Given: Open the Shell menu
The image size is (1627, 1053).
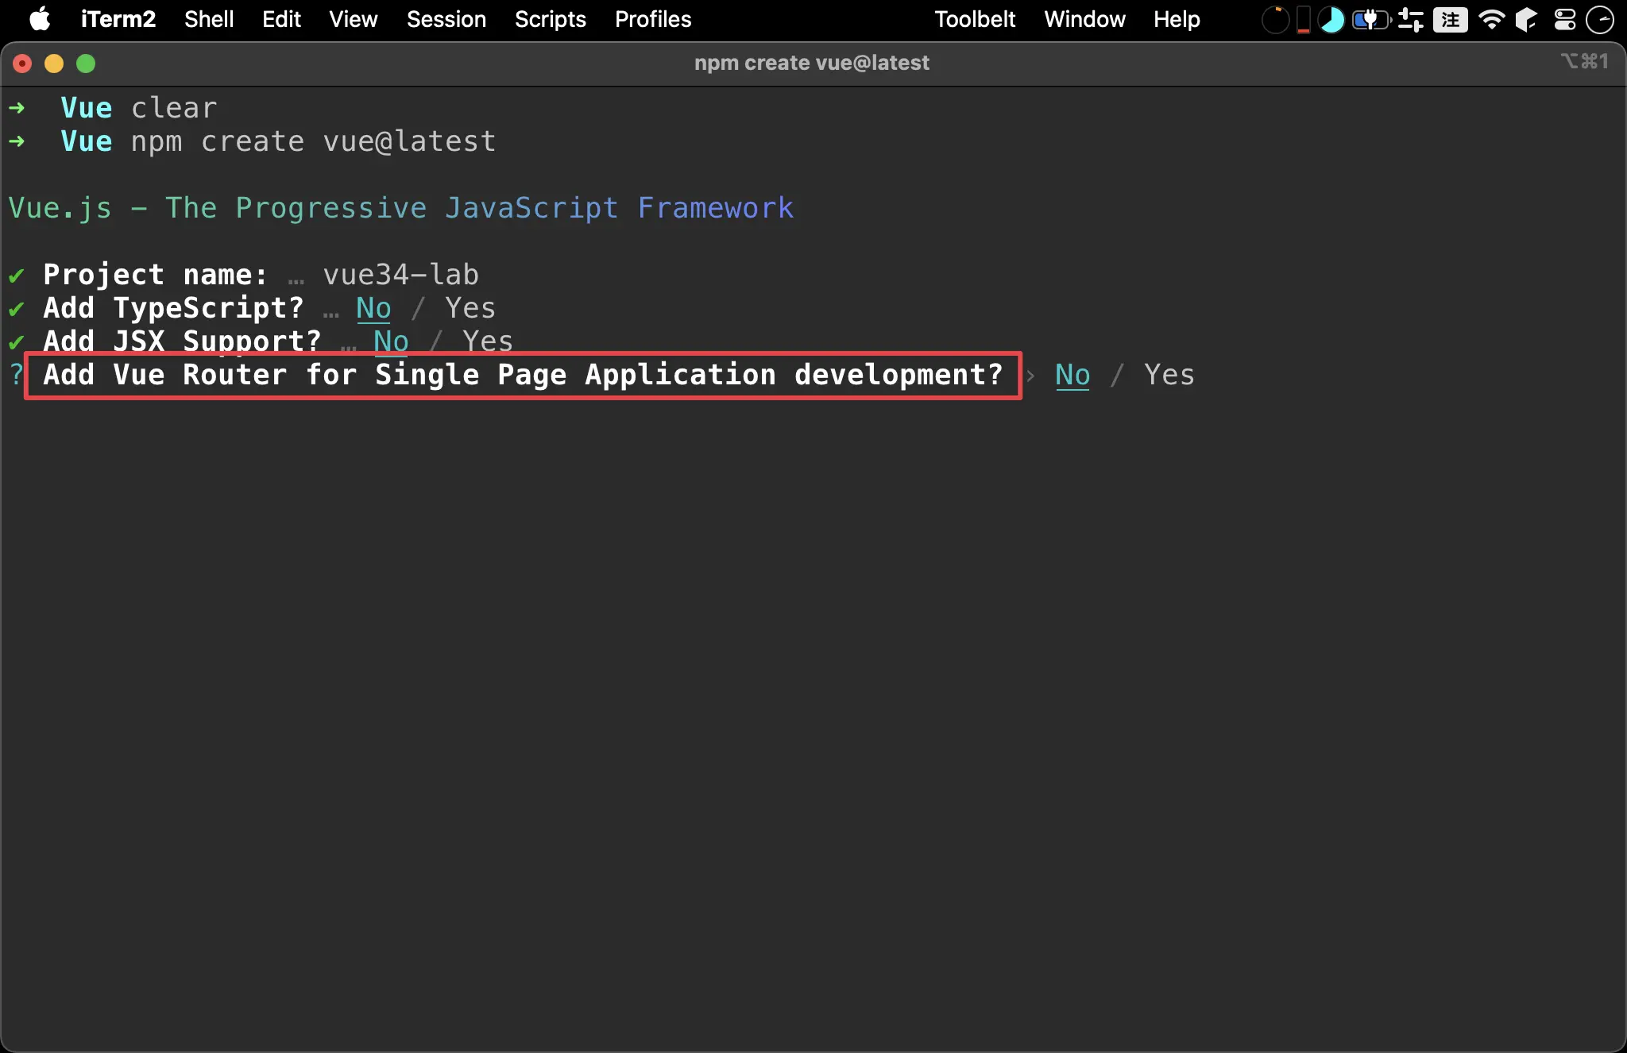Looking at the screenshot, I should [x=209, y=19].
